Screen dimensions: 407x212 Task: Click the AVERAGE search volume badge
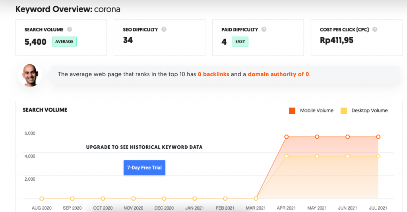[64, 42]
